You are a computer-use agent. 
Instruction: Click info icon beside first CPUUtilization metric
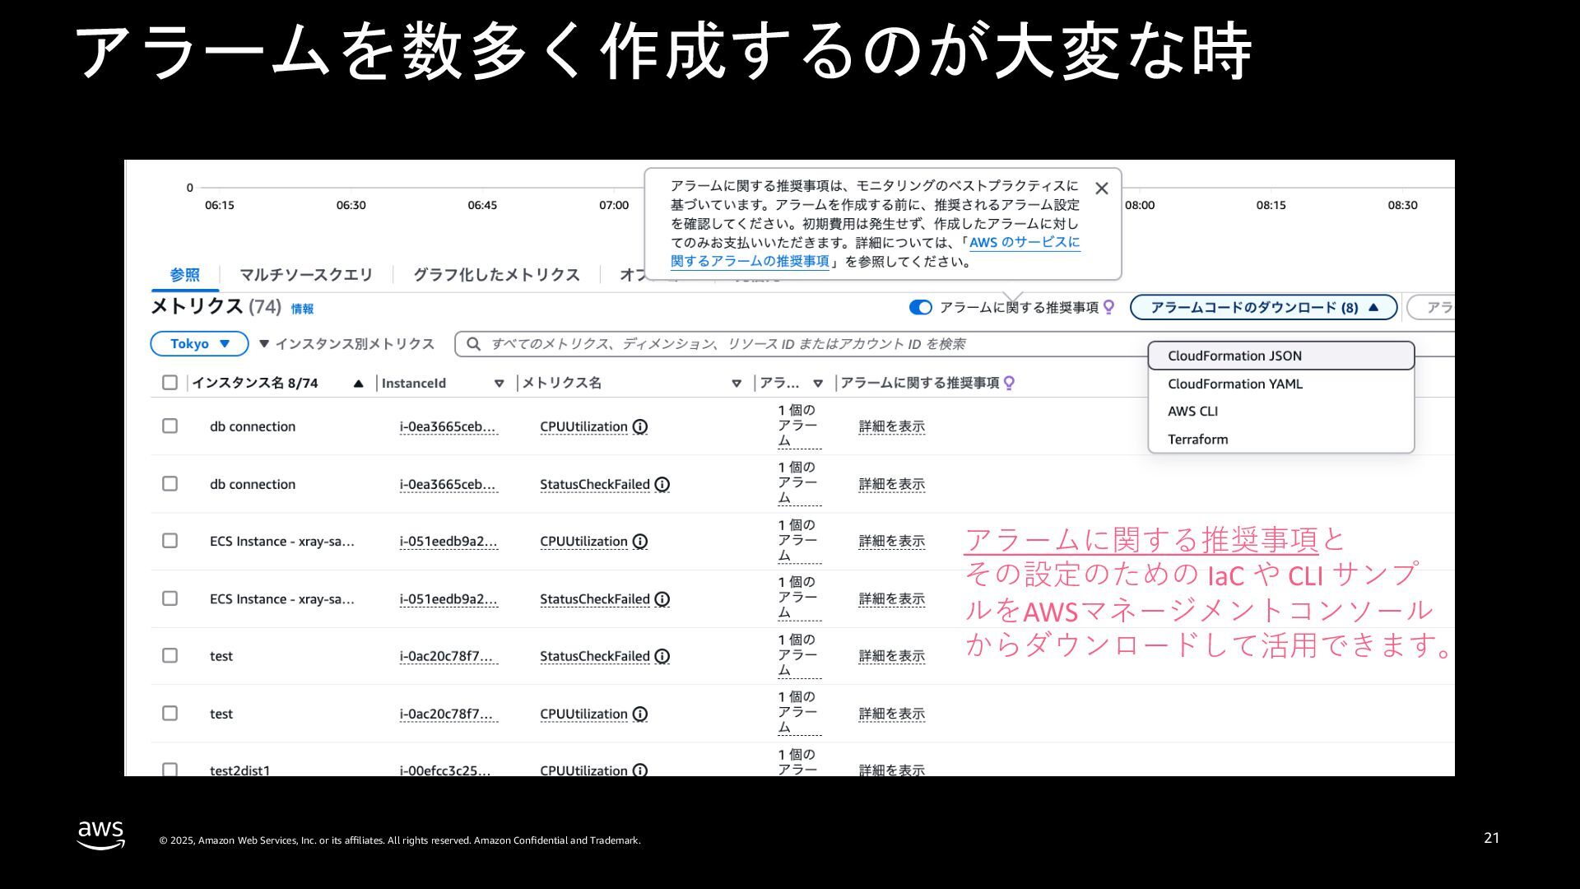640,426
